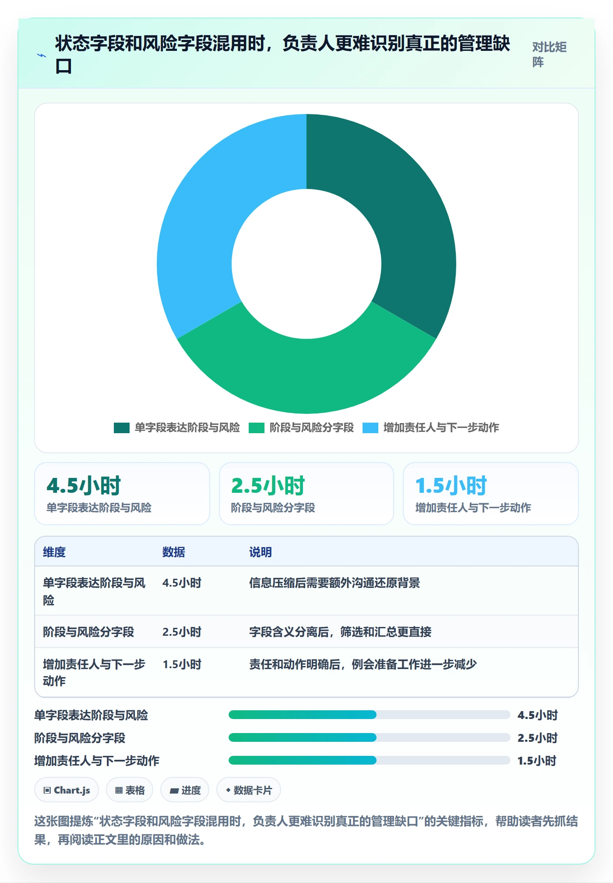The width and height of the screenshot is (613, 883).
Task: Click the 2.5小时 table cell
Action: pyautogui.click(x=182, y=632)
